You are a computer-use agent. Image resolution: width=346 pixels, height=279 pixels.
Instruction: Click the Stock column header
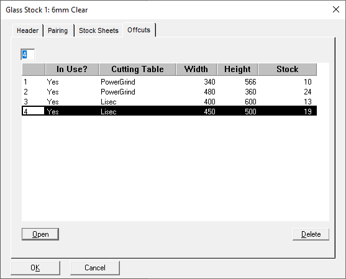[288, 70]
